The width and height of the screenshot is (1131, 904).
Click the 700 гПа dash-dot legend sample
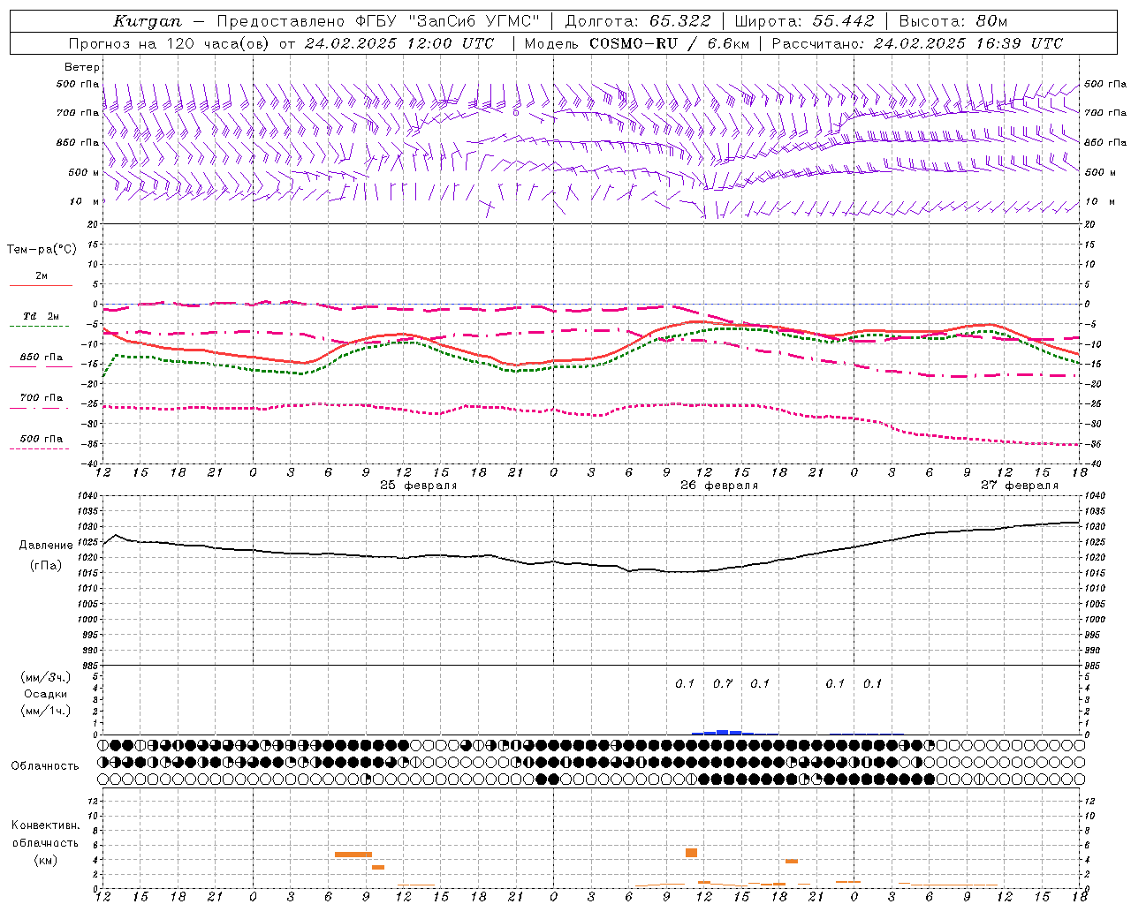(39, 408)
